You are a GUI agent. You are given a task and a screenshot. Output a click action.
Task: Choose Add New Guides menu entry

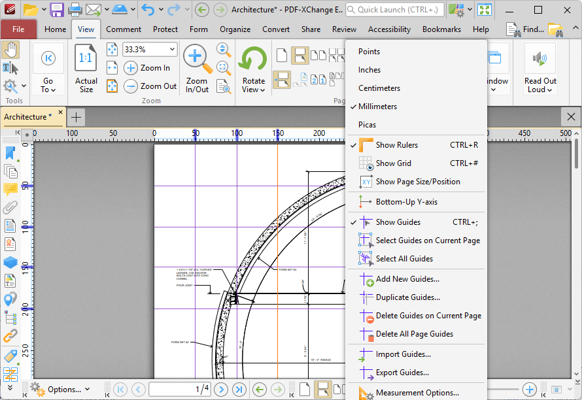tap(417, 279)
